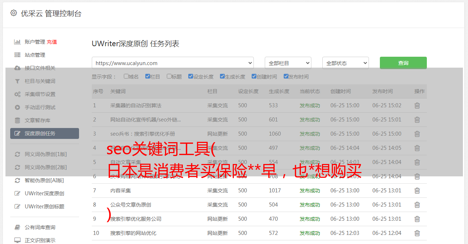Delete the 自动文章采集 row with its trash icon
This screenshot has height=244, width=468.
click(x=417, y=162)
